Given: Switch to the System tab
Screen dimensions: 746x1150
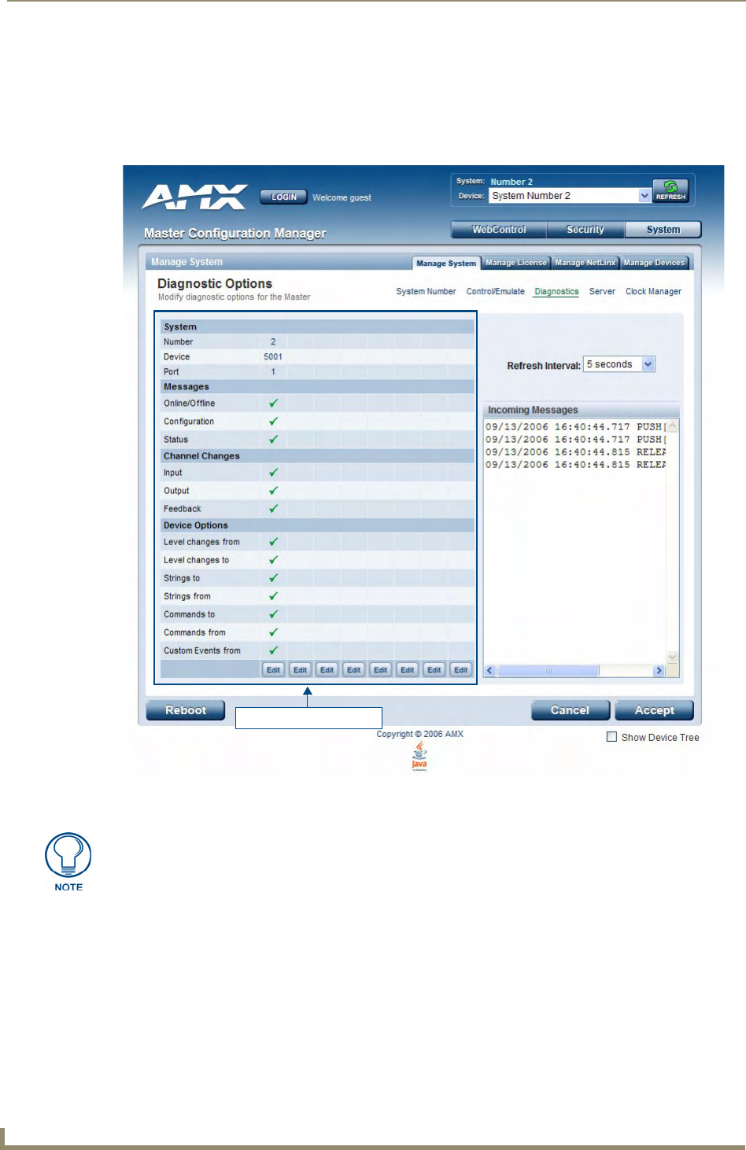Looking at the screenshot, I should coord(663,230).
